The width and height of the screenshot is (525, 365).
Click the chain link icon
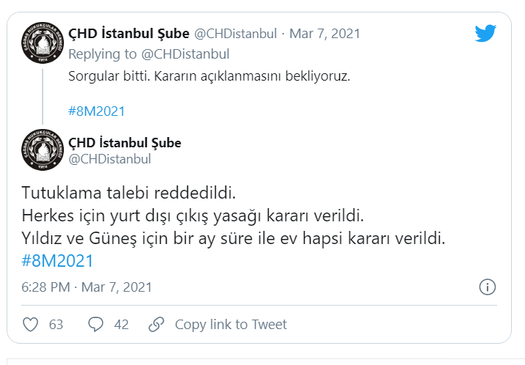[x=156, y=325]
